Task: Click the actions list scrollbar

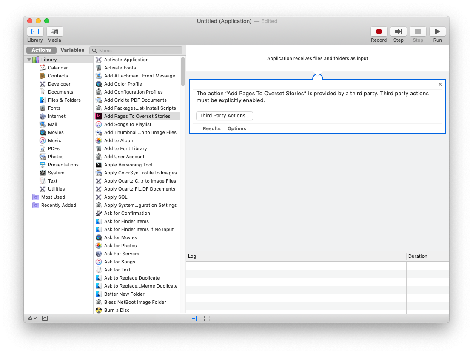Action: [x=183, y=71]
